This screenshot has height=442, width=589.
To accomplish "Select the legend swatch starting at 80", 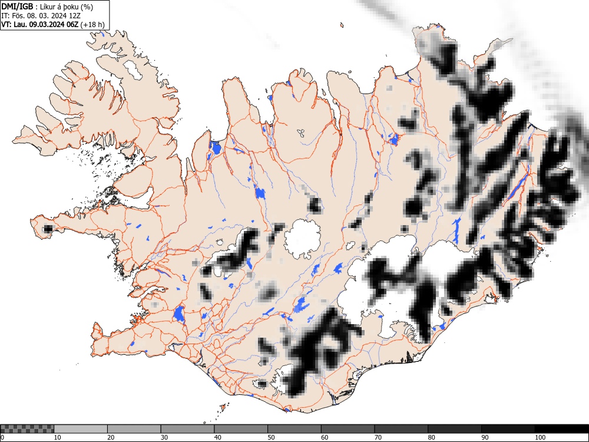I will coord(454,429).
